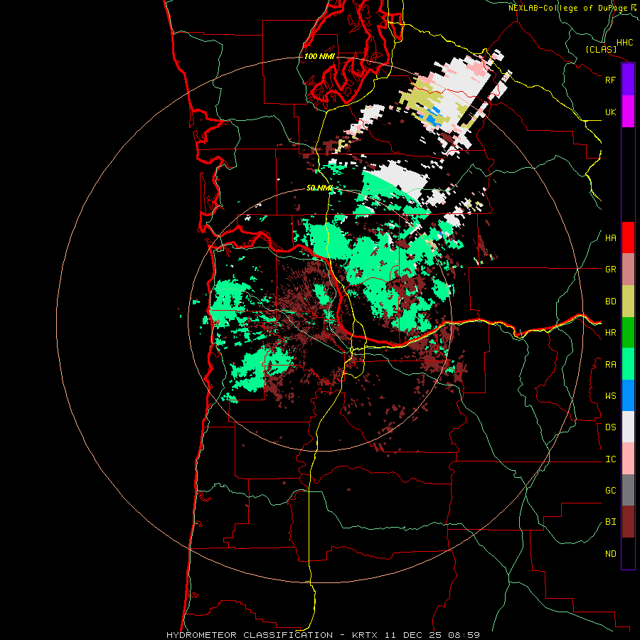Click the GC gray legend swatch
Viewport: 640px width, 640px height.
(x=628, y=490)
